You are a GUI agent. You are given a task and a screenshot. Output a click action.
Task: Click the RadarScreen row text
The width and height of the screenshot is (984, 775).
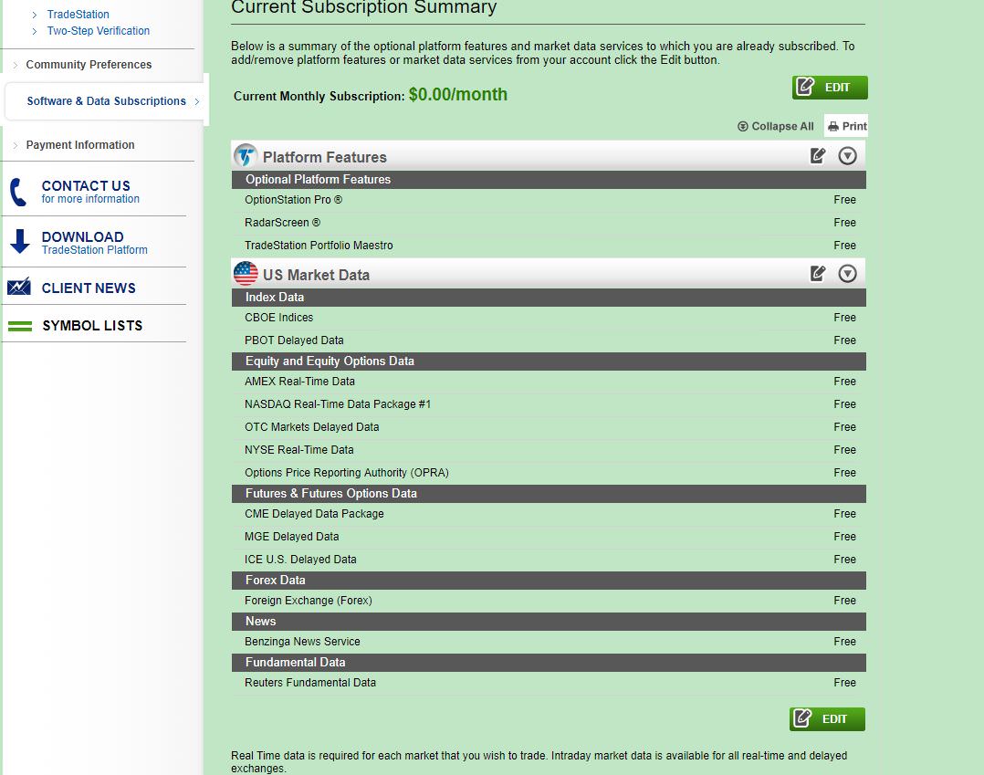pos(282,222)
